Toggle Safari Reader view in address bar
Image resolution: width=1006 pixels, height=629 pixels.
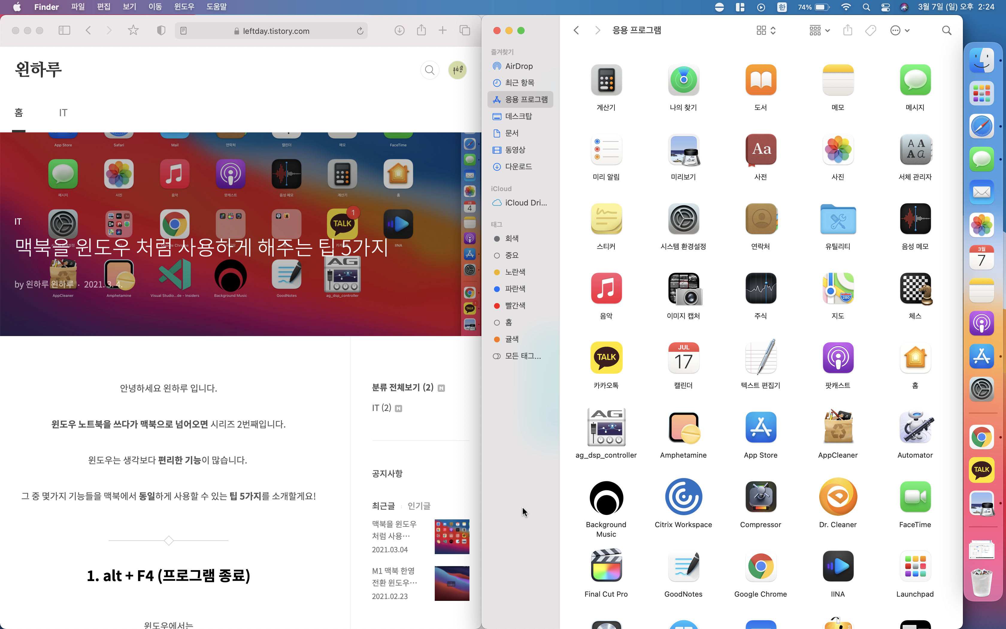pos(183,31)
